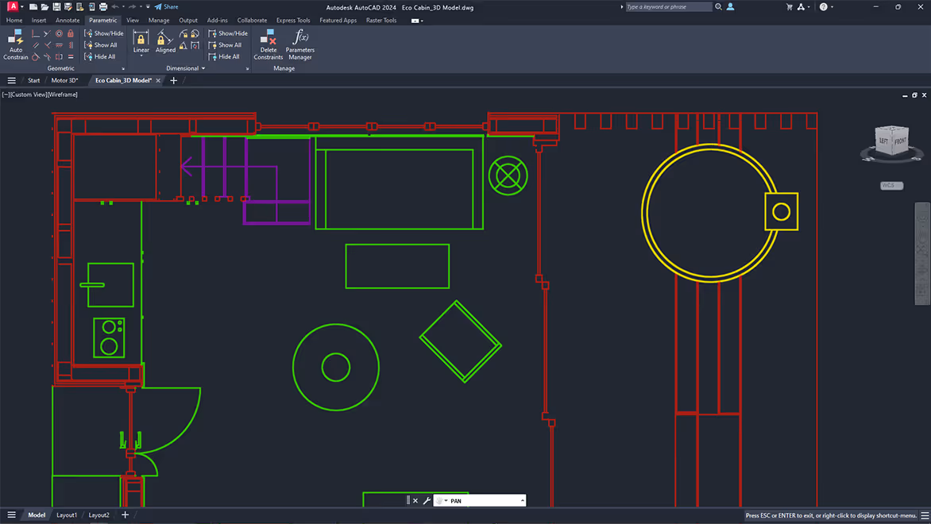
Task: Click the Redo arrow
Action: pyautogui.click(x=132, y=7)
